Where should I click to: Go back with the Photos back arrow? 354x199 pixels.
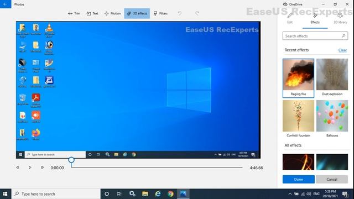point(6,4)
